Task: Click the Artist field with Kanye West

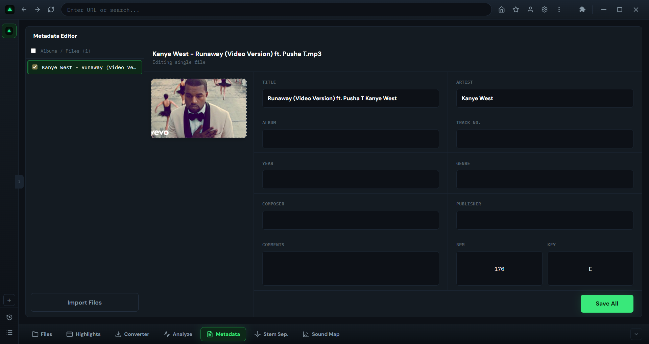Action: pos(545,98)
